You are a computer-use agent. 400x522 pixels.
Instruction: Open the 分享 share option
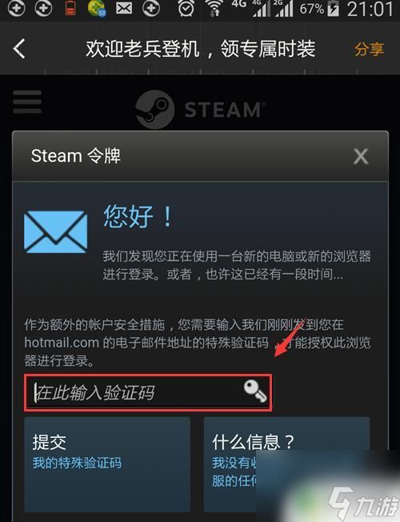(x=369, y=50)
